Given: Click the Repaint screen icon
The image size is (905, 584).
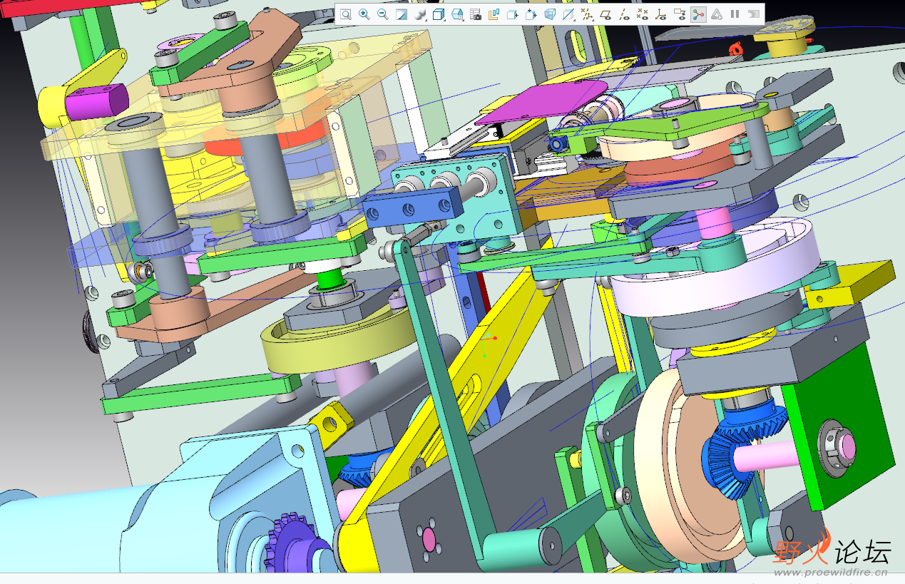Looking at the screenshot, I should [x=402, y=14].
